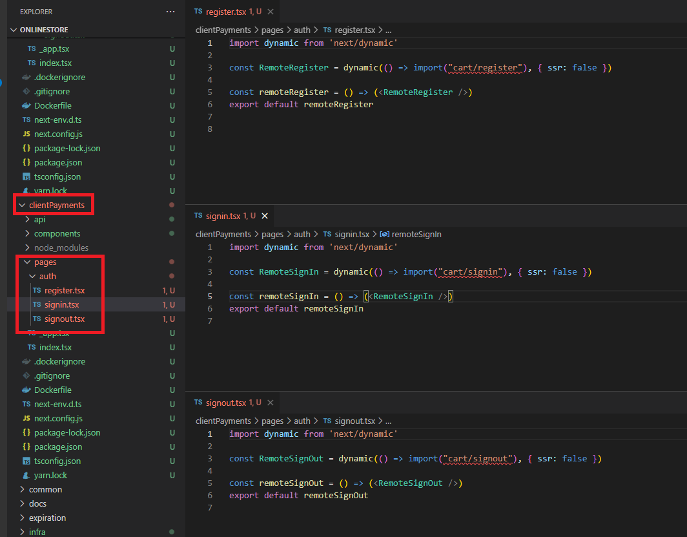Switch to the register.tsx tab

[225, 12]
